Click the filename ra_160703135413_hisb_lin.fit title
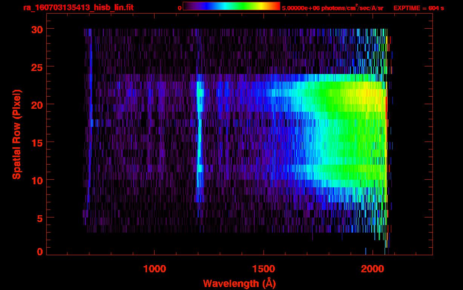This screenshot has width=463, height=290. (78, 8)
